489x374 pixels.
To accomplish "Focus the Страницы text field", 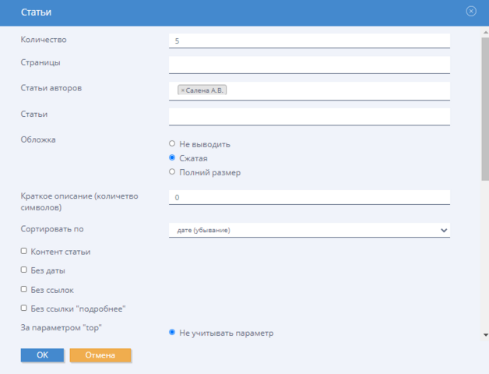I will tap(308, 65).
